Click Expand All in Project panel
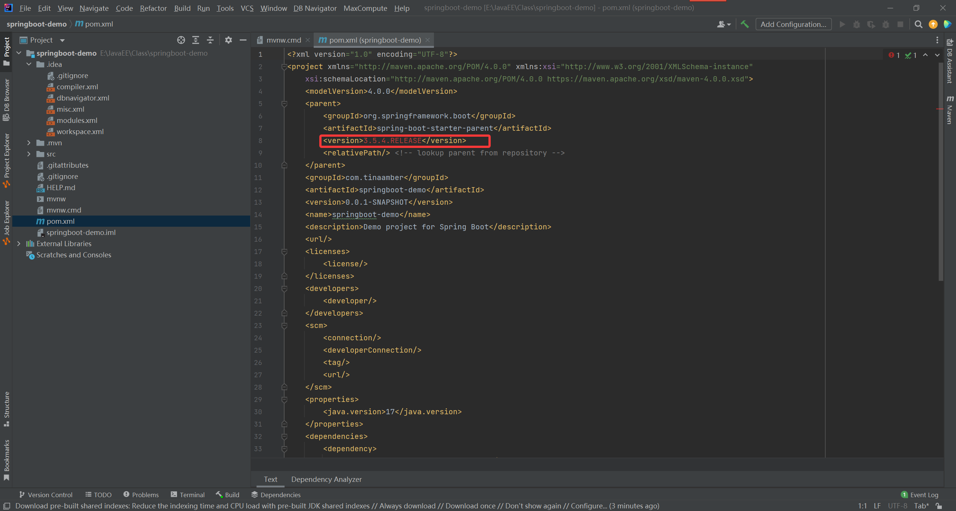The height and width of the screenshot is (511, 956). pos(196,40)
